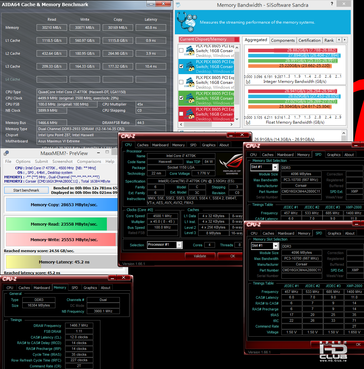Open the Options menu in MaxxMEM

pyautogui.click(x=23, y=162)
